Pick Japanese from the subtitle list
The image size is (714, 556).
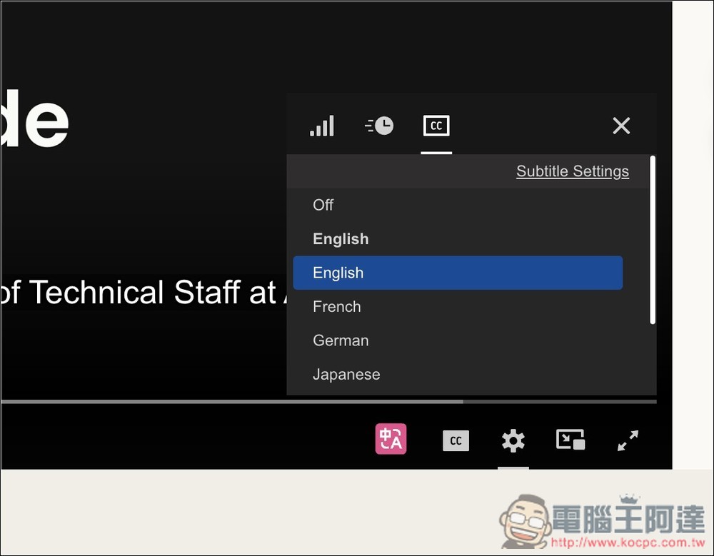click(346, 374)
